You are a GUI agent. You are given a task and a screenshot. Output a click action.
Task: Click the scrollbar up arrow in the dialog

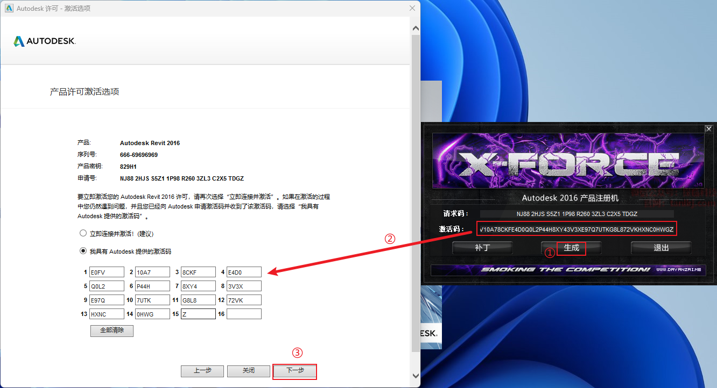pyautogui.click(x=415, y=28)
